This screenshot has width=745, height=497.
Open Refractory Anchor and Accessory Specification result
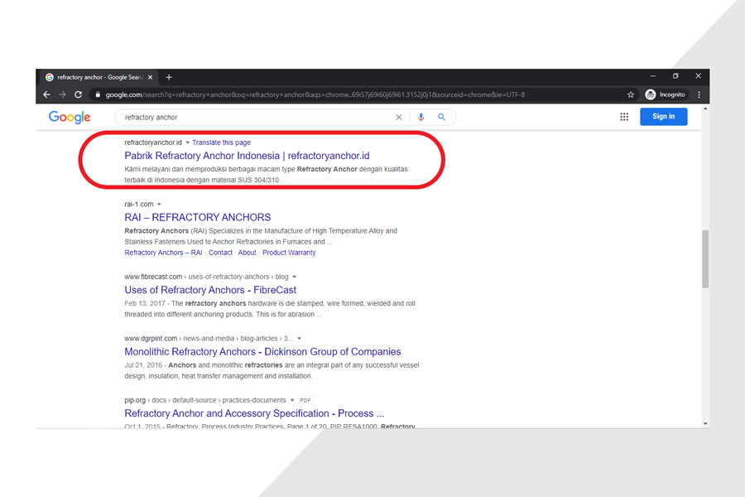(x=254, y=413)
